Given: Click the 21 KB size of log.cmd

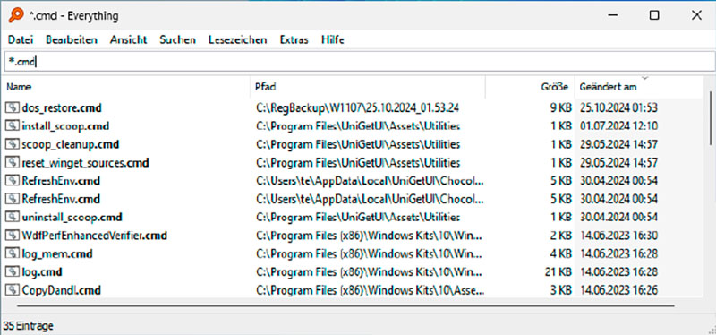Looking at the screenshot, I should pyautogui.click(x=558, y=272).
